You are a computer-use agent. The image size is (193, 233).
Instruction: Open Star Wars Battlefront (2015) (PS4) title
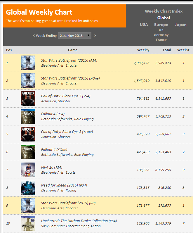(x=69, y=61)
